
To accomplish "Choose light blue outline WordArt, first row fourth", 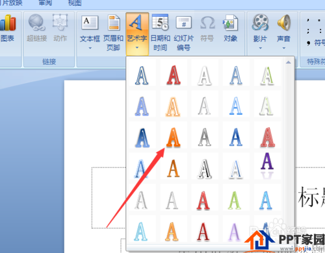I will tap(236, 75).
